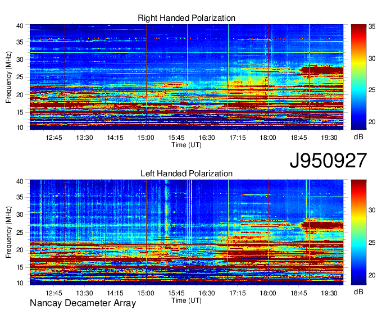The width and height of the screenshot is (382, 310).
Task: Click 18:45 on the left-handed time axis
Action: 298,293
